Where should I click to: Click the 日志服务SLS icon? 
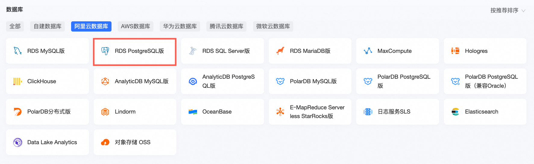368,112
